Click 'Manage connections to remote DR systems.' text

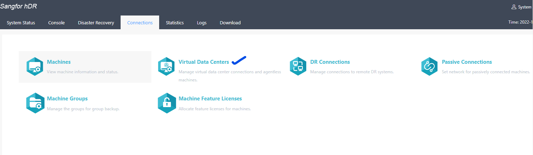pyautogui.click(x=352, y=72)
